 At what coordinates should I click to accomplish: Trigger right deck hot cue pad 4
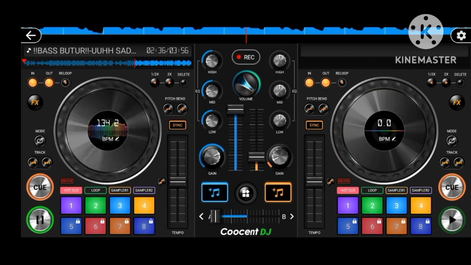pyautogui.click(x=421, y=206)
